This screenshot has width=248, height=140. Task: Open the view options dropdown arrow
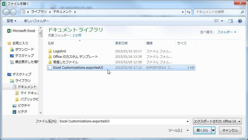(x=222, y=21)
